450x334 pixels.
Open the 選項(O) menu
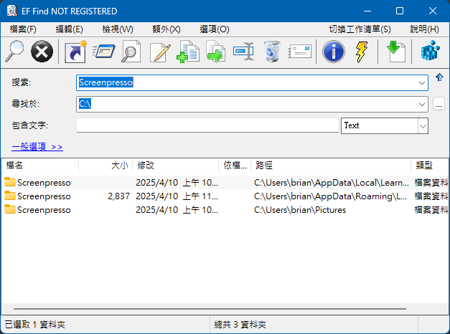tap(214, 29)
